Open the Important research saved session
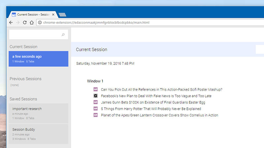 (x=39, y=113)
